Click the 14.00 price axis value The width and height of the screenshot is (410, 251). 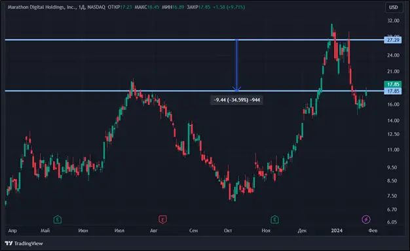pos(393,120)
